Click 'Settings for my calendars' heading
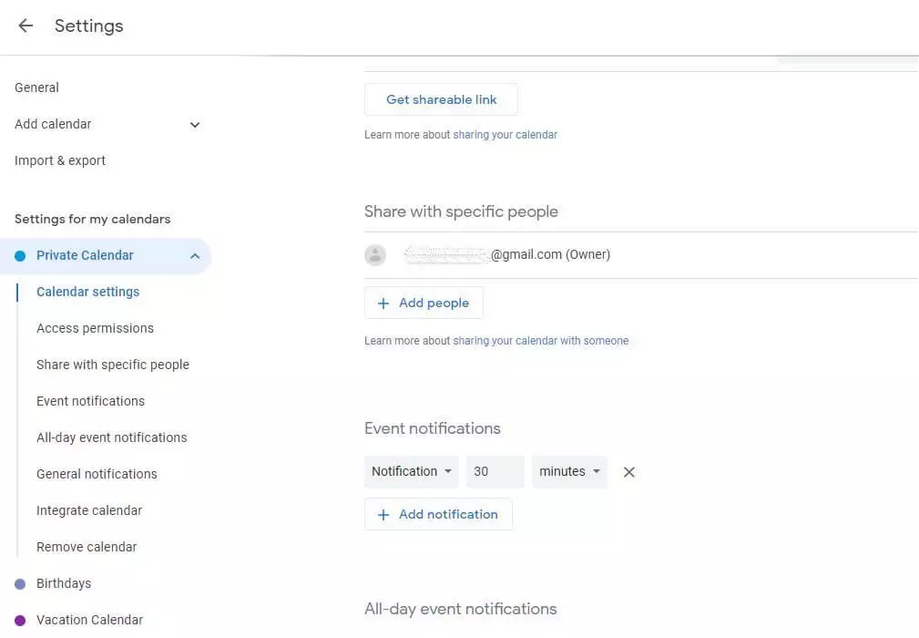Viewport: 919px width, 638px height. (93, 220)
